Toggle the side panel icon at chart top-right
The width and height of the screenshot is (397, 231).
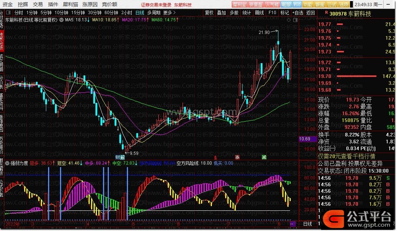click(295, 20)
